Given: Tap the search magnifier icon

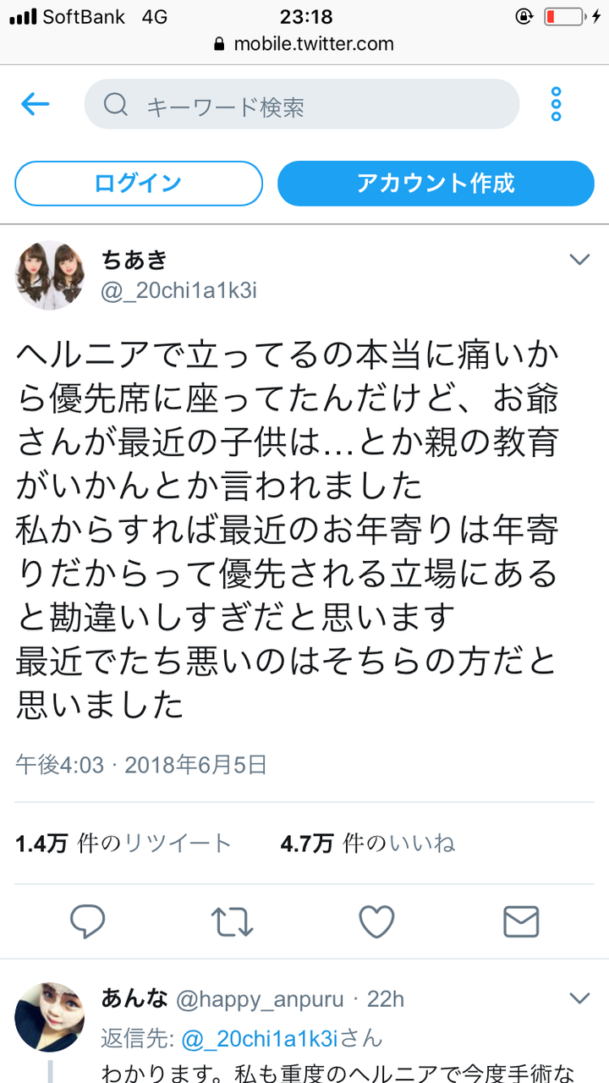Looking at the screenshot, I should (x=116, y=105).
